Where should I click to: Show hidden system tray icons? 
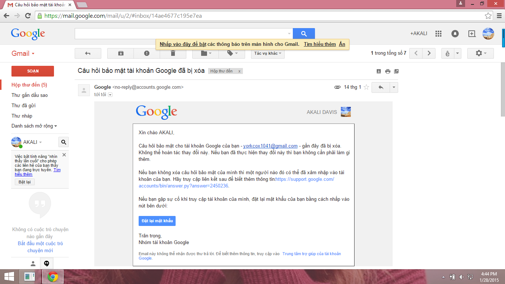(x=444, y=277)
